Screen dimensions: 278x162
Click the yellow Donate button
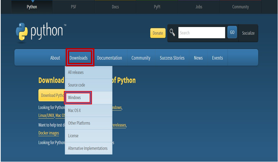[158, 33]
